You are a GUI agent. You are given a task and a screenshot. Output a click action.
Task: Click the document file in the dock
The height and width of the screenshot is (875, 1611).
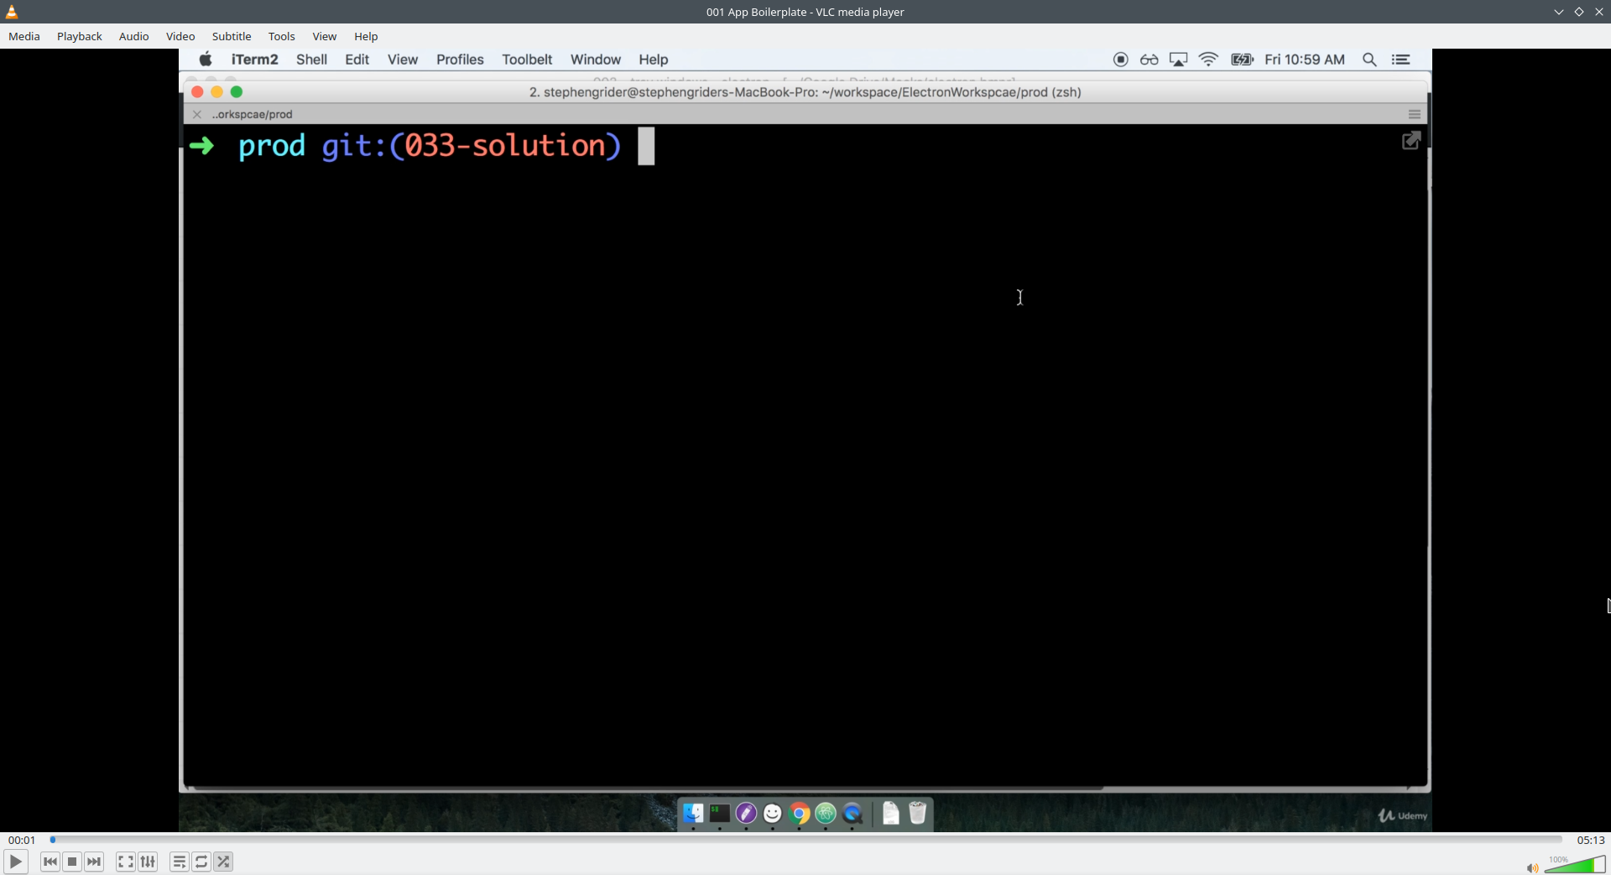[x=891, y=813]
